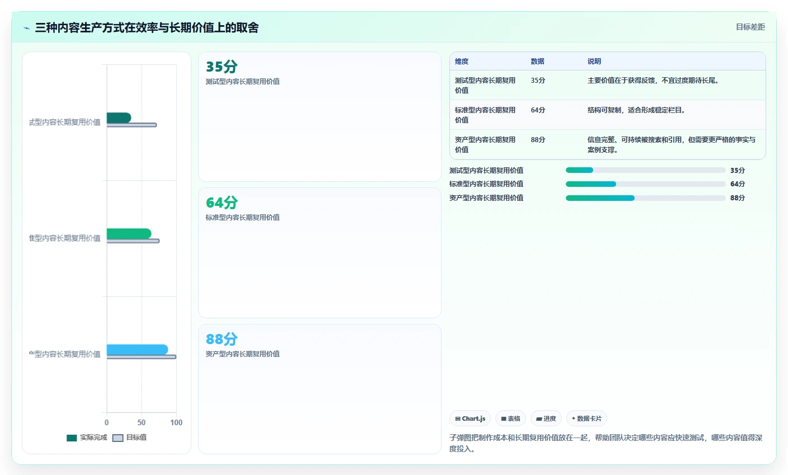The image size is (788, 475).
Task: Click the 测试型内容长期复用价值 progress bar
Action: tap(645, 170)
